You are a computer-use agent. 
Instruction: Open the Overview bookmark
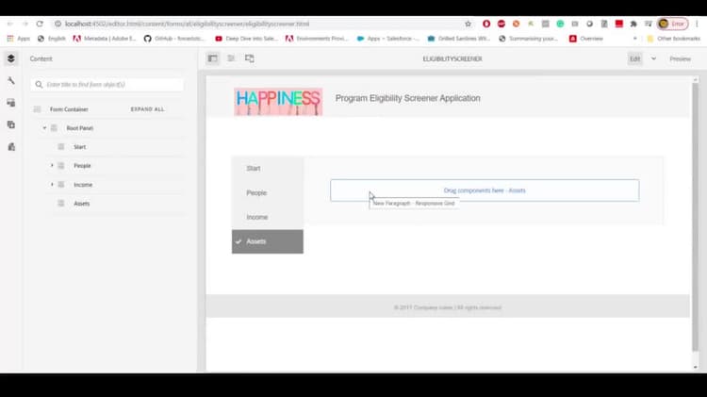586,39
